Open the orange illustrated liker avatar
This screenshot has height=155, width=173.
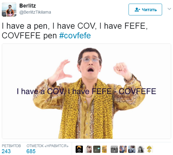click(x=104, y=149)
